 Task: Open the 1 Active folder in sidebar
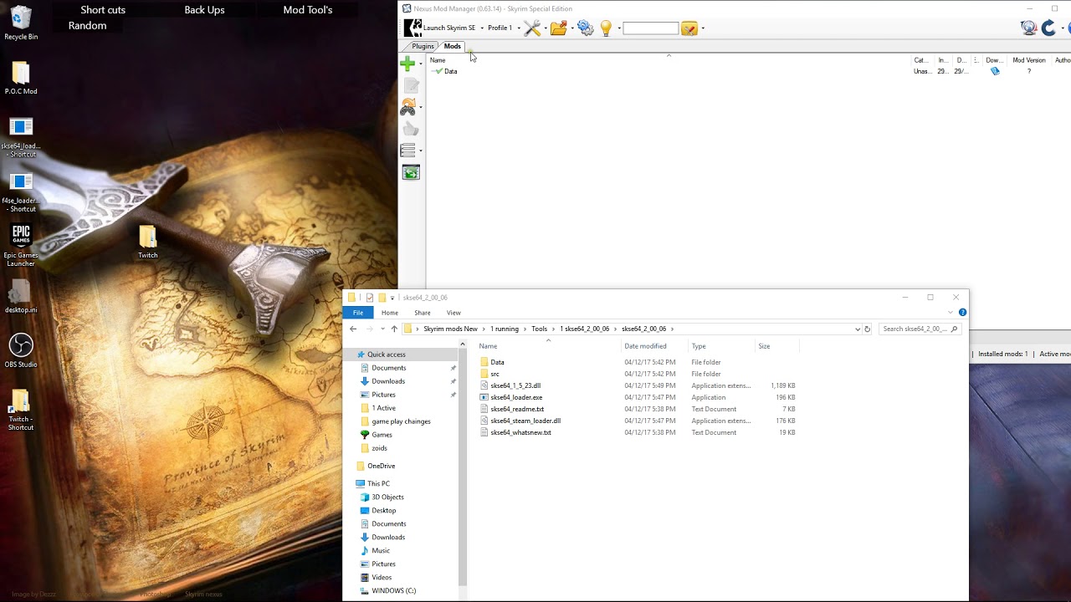pos(383,408)
